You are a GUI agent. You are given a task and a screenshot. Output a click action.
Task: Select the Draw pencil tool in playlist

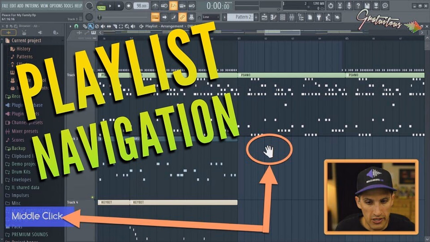[x=85, y=26]
